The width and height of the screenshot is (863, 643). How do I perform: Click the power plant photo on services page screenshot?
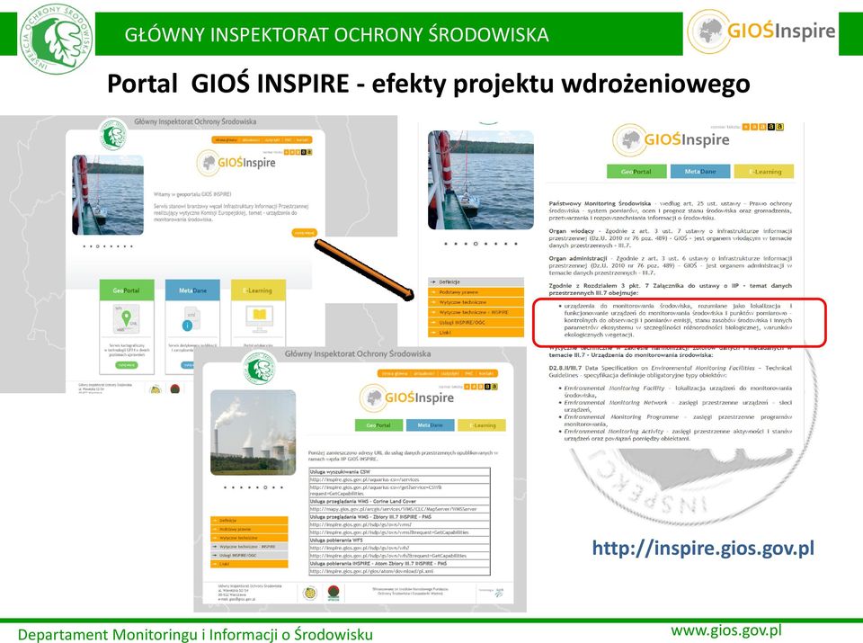pyautogui.click(x=254, y=433)
